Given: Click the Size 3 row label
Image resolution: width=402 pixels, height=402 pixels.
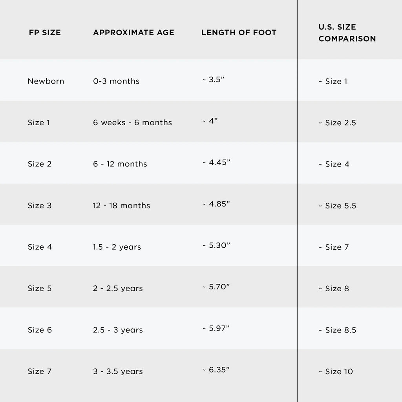Looking at the screenshot, I should click(x=40, y=206).
